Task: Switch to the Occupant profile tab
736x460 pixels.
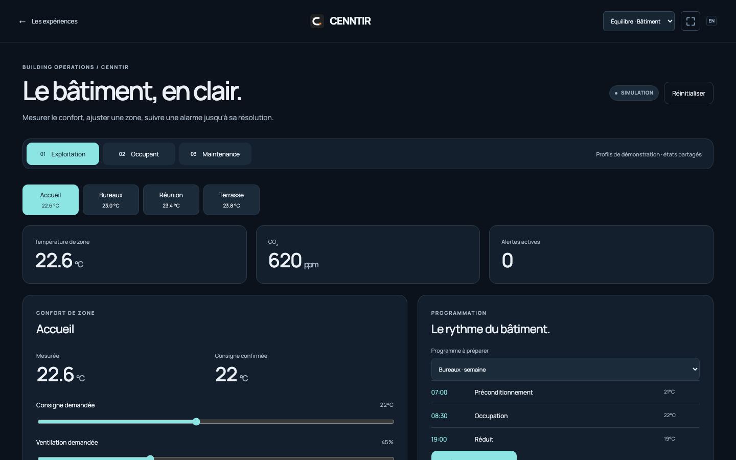Action: pyautogui.click(x=139, y=154)
